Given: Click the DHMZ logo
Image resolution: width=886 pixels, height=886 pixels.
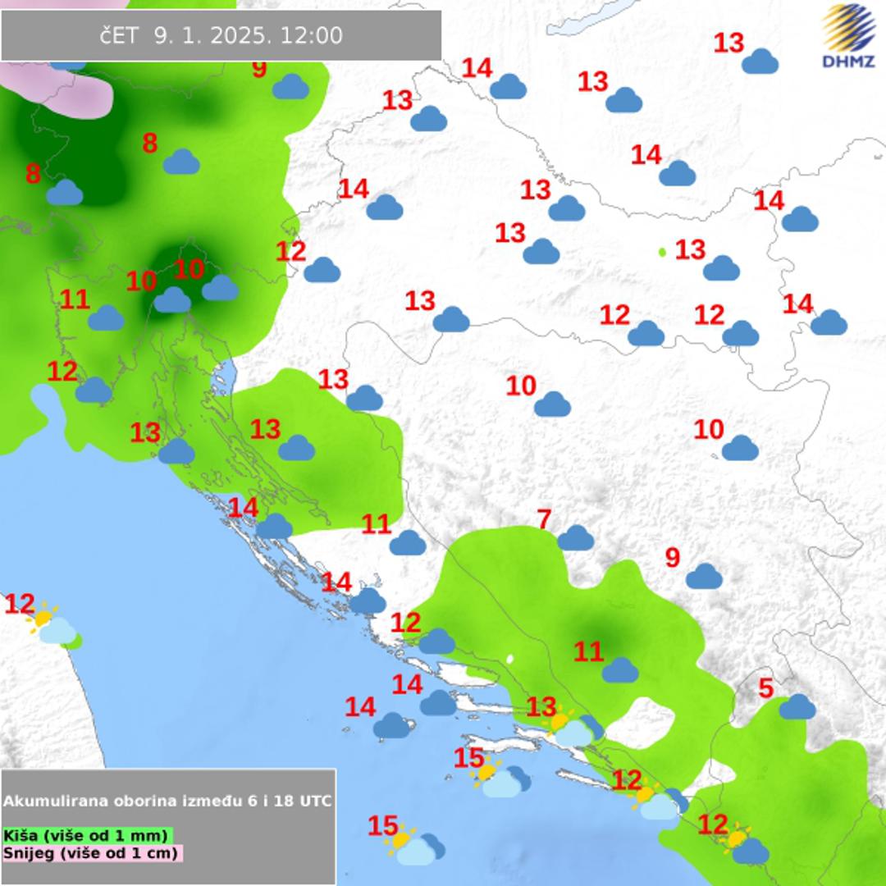Looking at the screenshot, I should [x=848, y=36].
